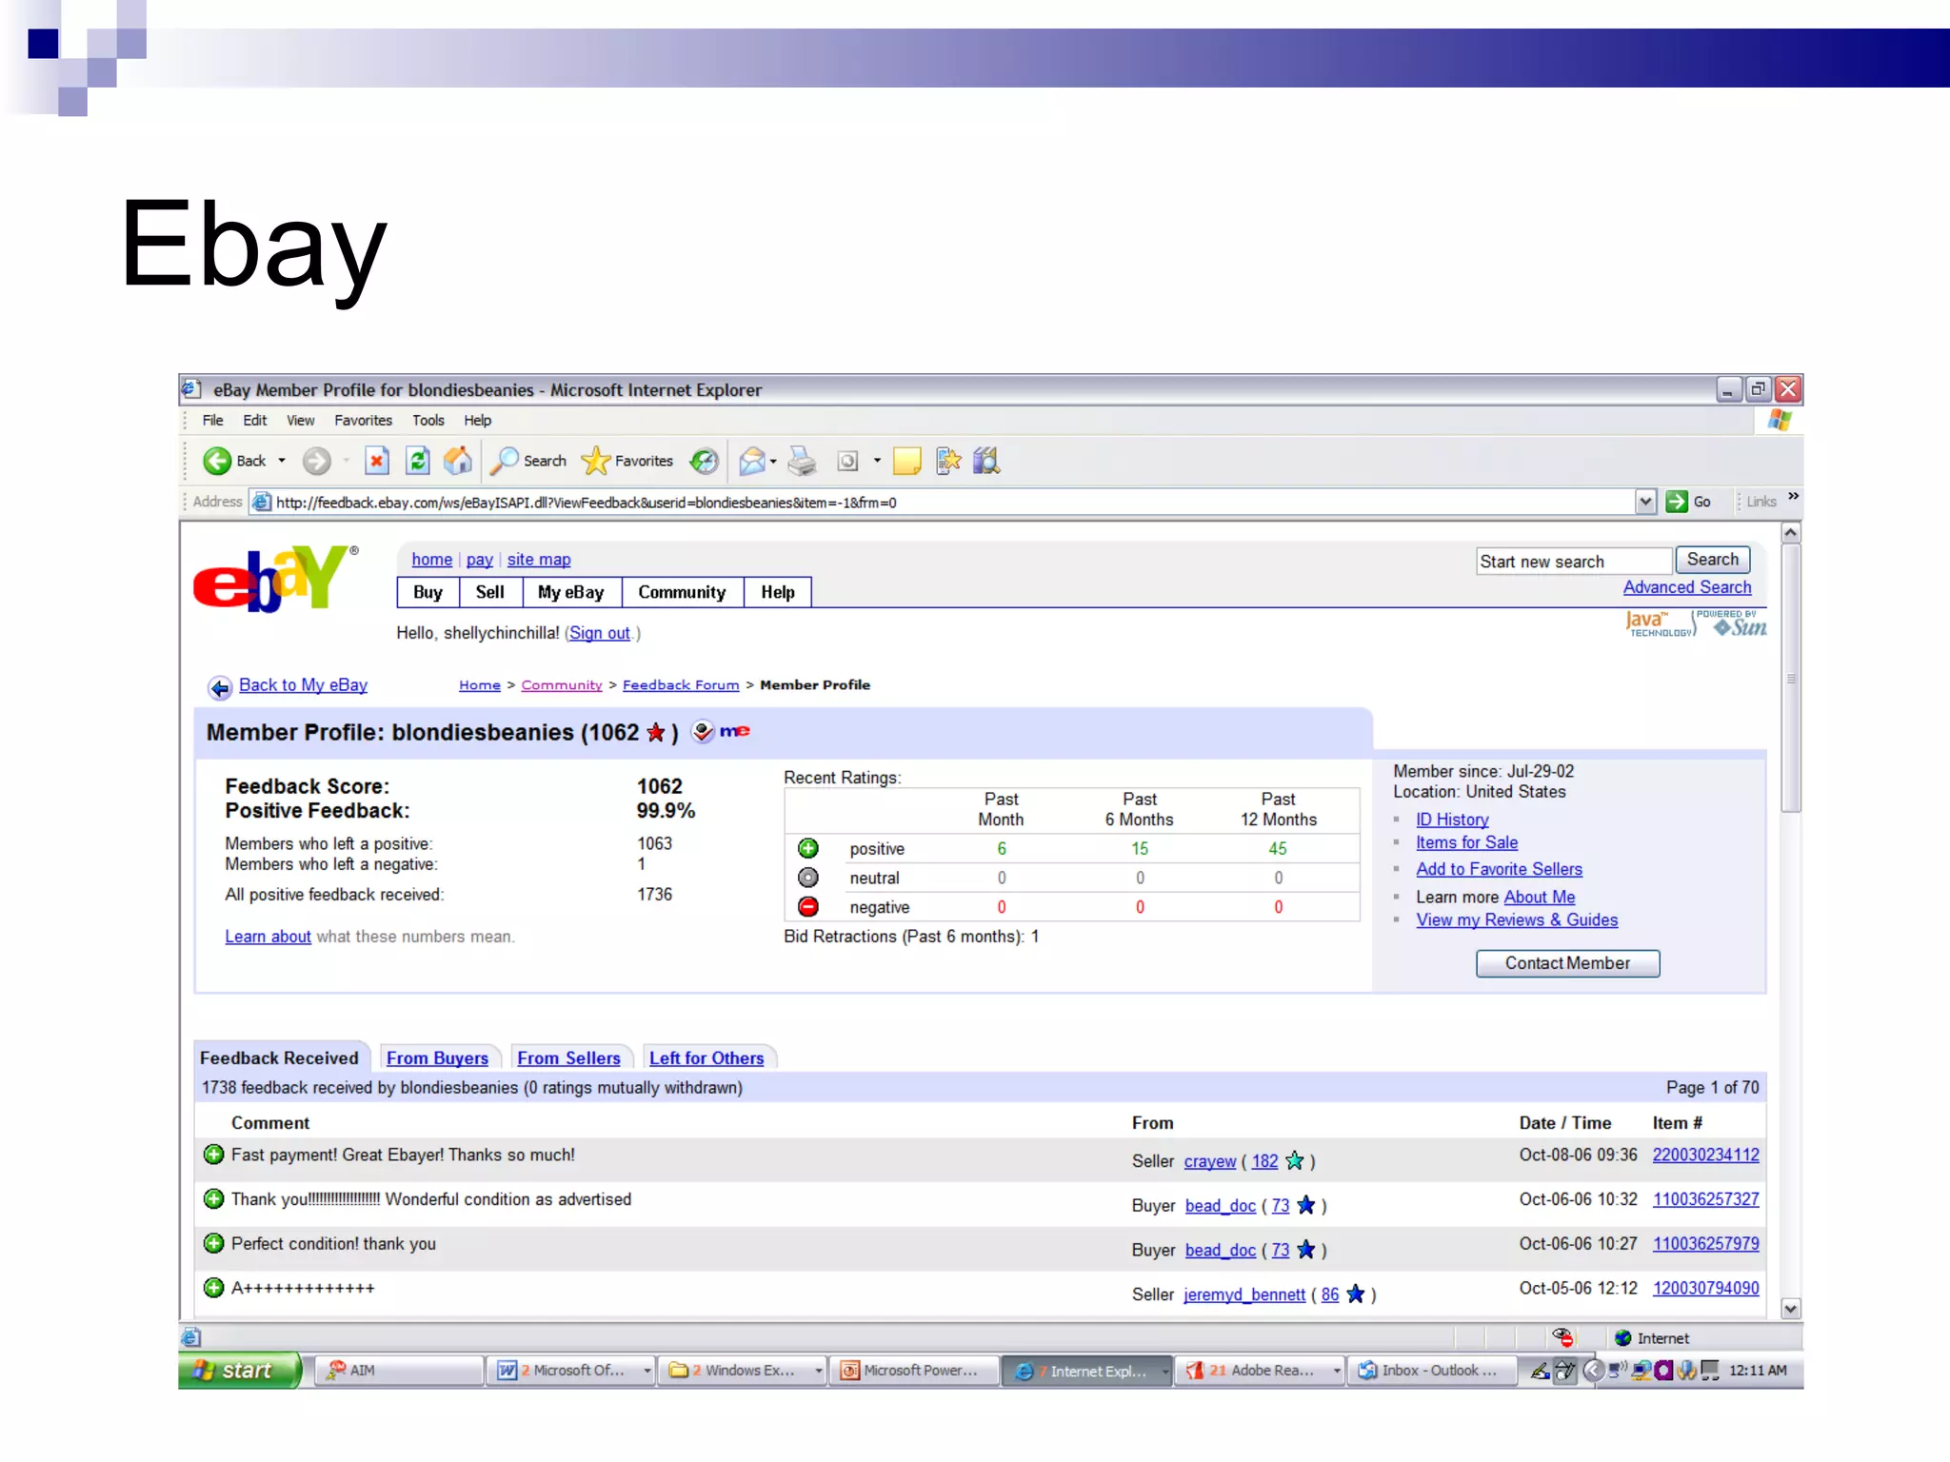This screenshot has width=1950, height=1462.
Task: Expand the Links toolbar chevron
Action: [x=1793, y=496]
